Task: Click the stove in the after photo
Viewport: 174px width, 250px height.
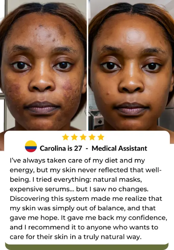Action: point(96,119)
